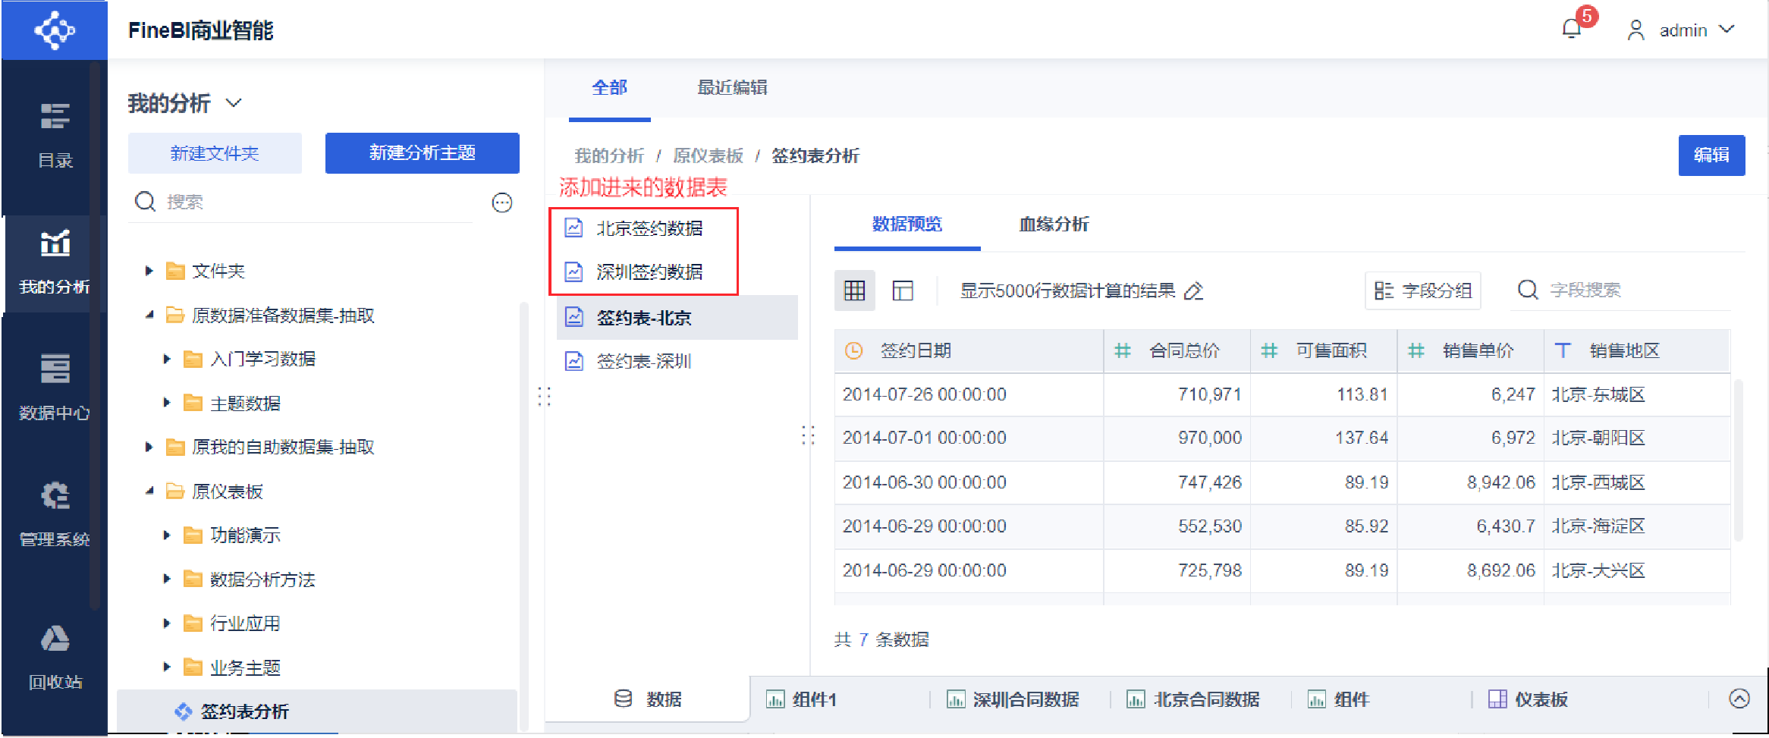1769x738 pixels.
Task: Click the 新建分析主题 button
Action: point(423,153)
